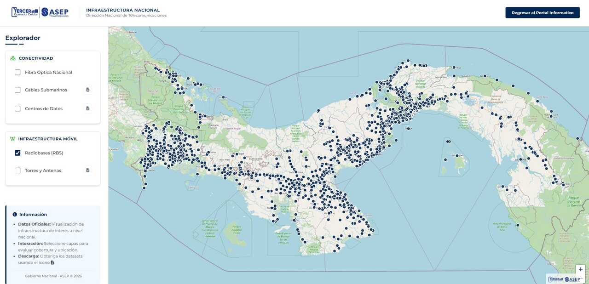Click the blue information circle icon
Image resolution: width=589 pixels, height=284 pixels.
click(x=15, y=215)
